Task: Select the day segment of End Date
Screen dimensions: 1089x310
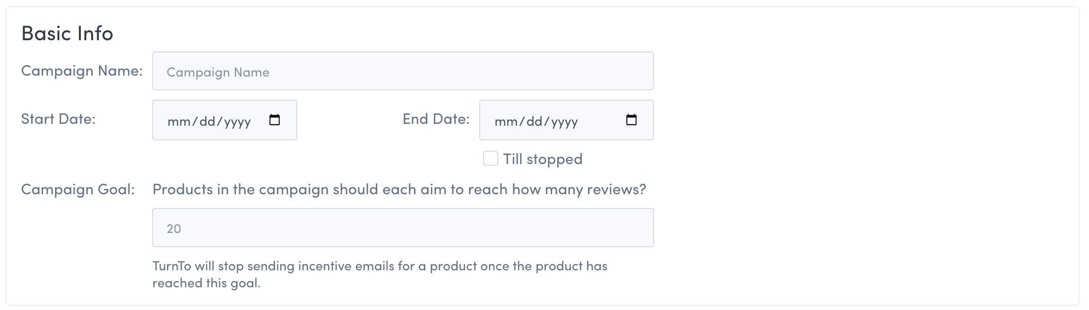Action: 535,121
